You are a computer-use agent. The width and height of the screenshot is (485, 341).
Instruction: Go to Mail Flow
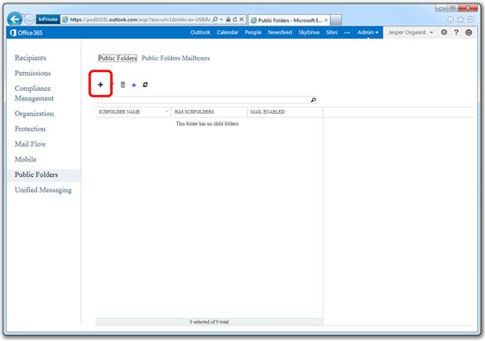(x=30, y=144)
